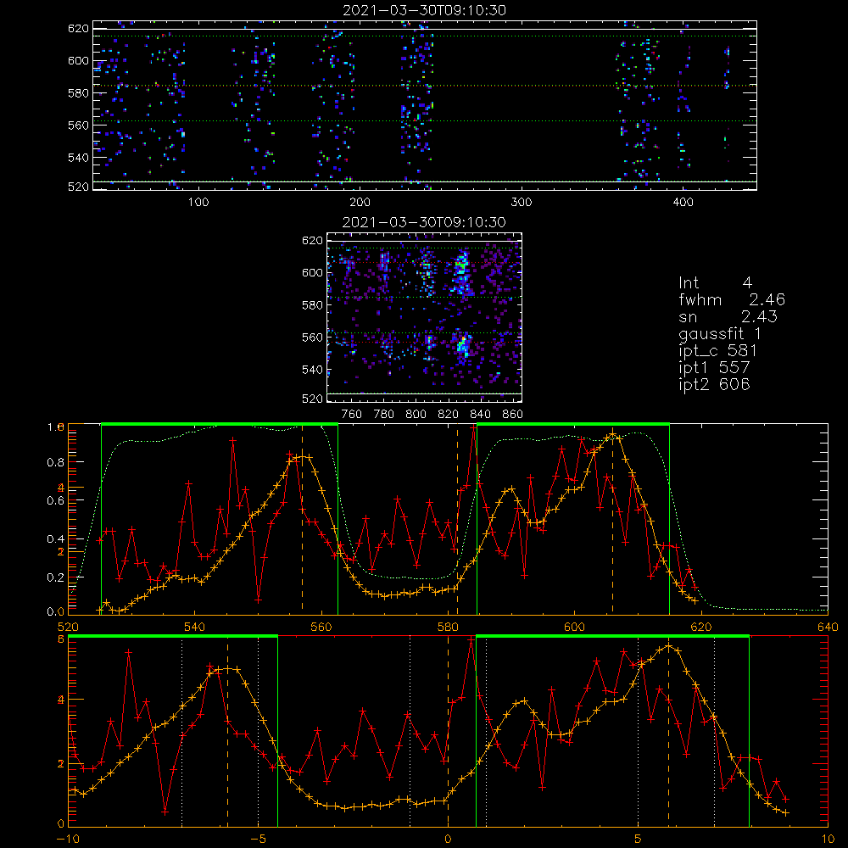Click the 'ipt_c 581' readout

coord(717,350)
